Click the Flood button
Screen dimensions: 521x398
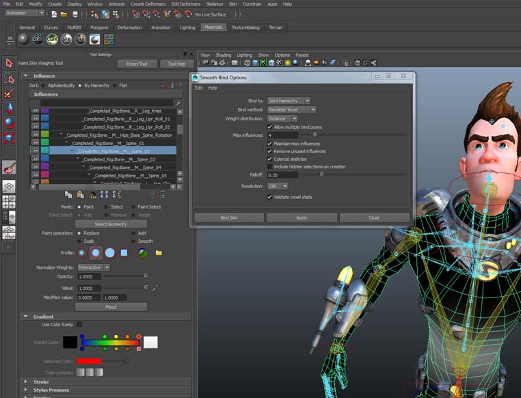pos(111,307)
